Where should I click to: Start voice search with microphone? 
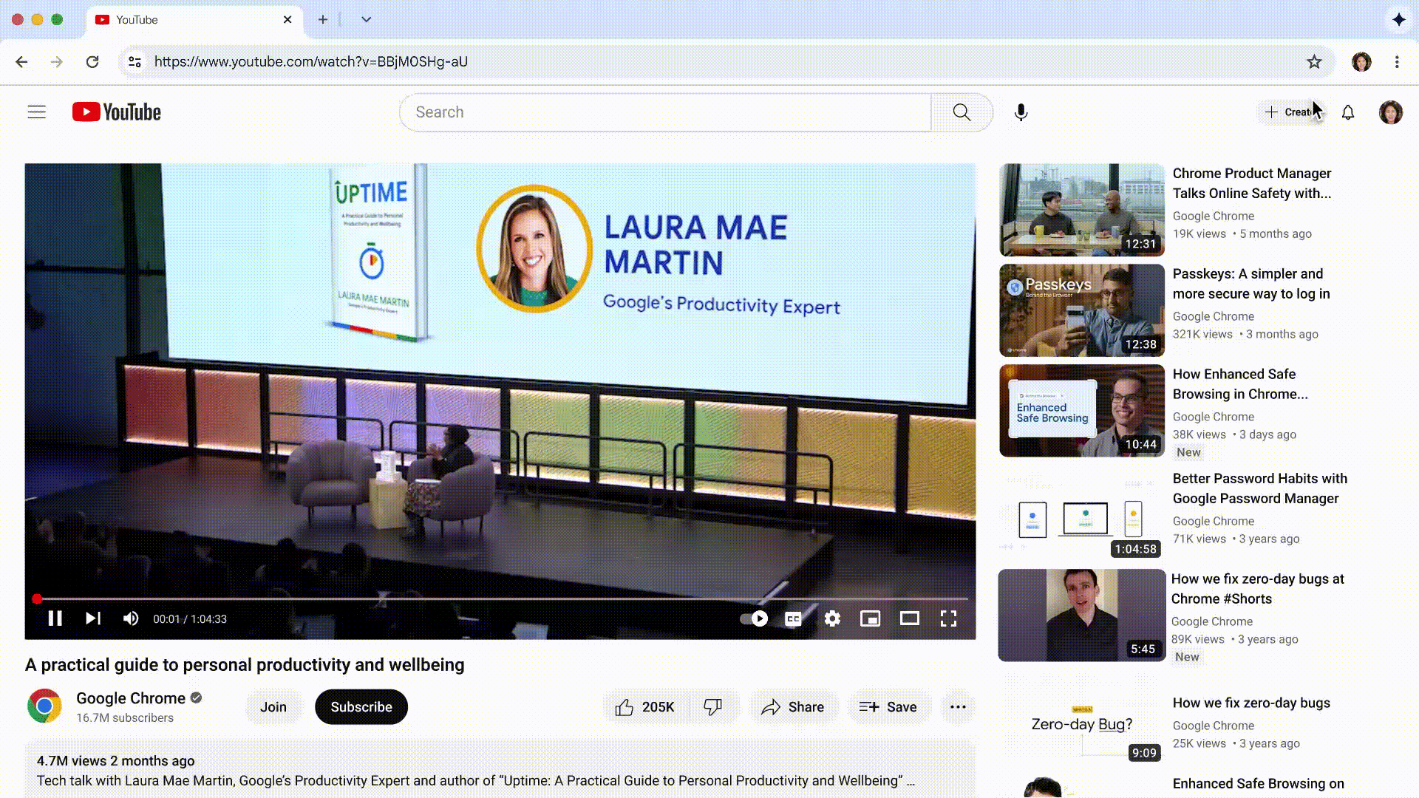pyautogui.click(x=1021, y=112)
